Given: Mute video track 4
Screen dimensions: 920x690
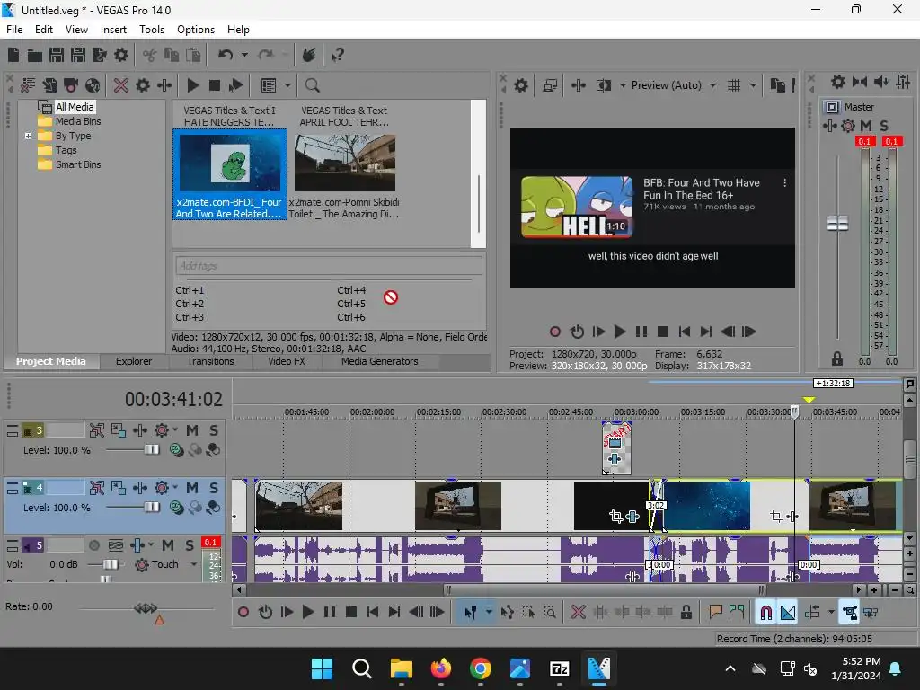Looking at the screenshot, I should point(192,488).
